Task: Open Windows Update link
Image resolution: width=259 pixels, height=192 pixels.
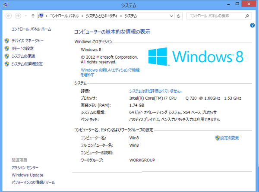Action: (x=28, y=175)
